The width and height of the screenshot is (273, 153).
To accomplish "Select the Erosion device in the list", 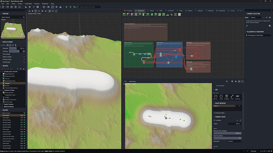I will point(7,86).
